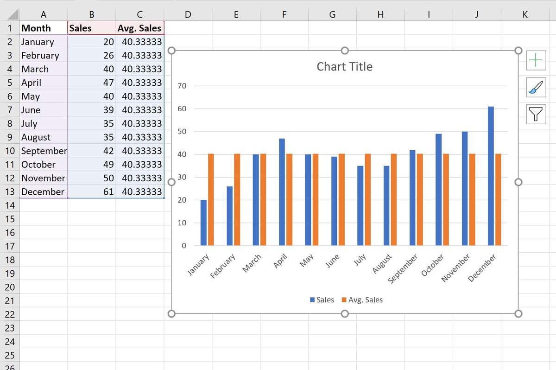Click the chart's right-middle resize handle
The width and height of the screenshot is (556, 370).
click(x=518, y=182)
